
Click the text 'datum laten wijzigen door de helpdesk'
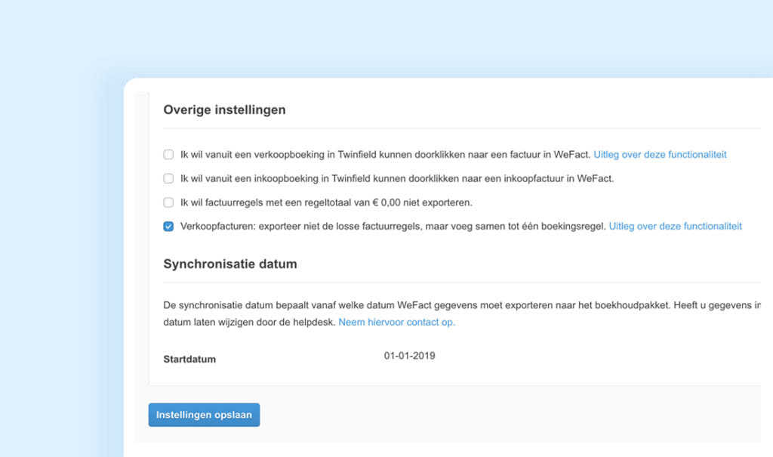[249, 322]
